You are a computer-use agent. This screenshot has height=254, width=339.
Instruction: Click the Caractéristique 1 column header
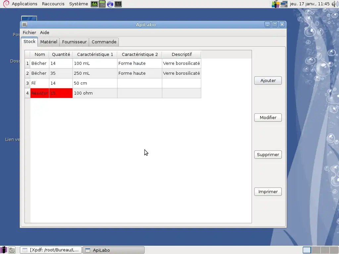(95, 55)
